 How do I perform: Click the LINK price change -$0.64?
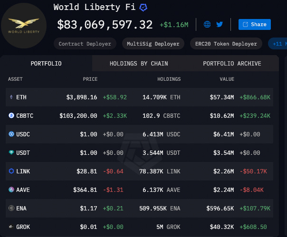click(x=113, y=171)
